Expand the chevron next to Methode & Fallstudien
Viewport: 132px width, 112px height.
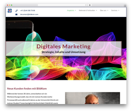[x=96, y=10]
